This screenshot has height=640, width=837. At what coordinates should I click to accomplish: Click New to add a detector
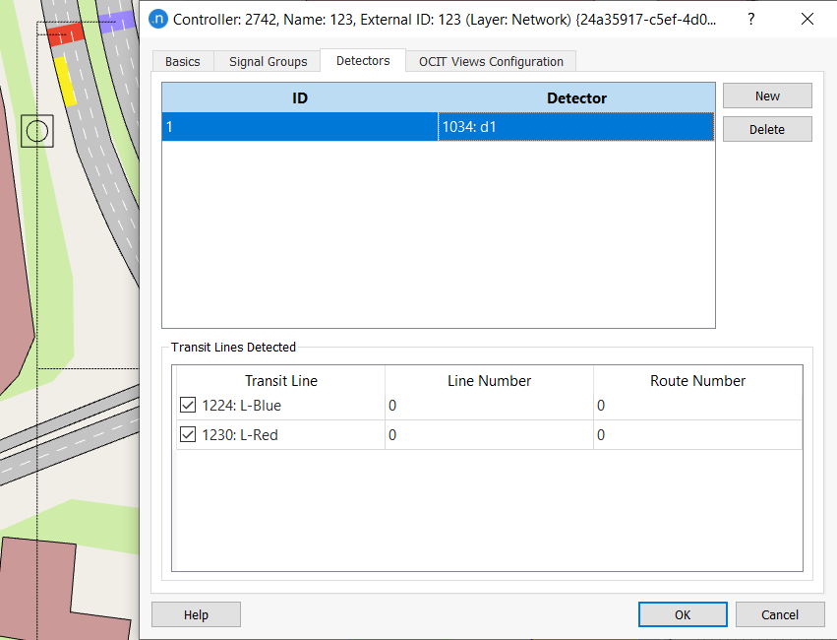tap(767, 96)
